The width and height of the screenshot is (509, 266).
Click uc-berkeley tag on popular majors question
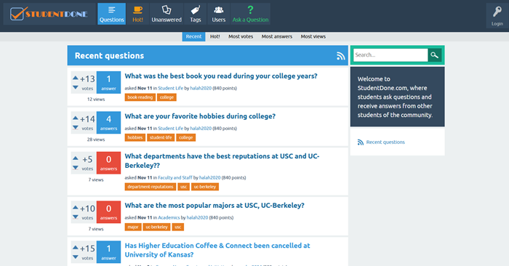(x=156, y=227)
